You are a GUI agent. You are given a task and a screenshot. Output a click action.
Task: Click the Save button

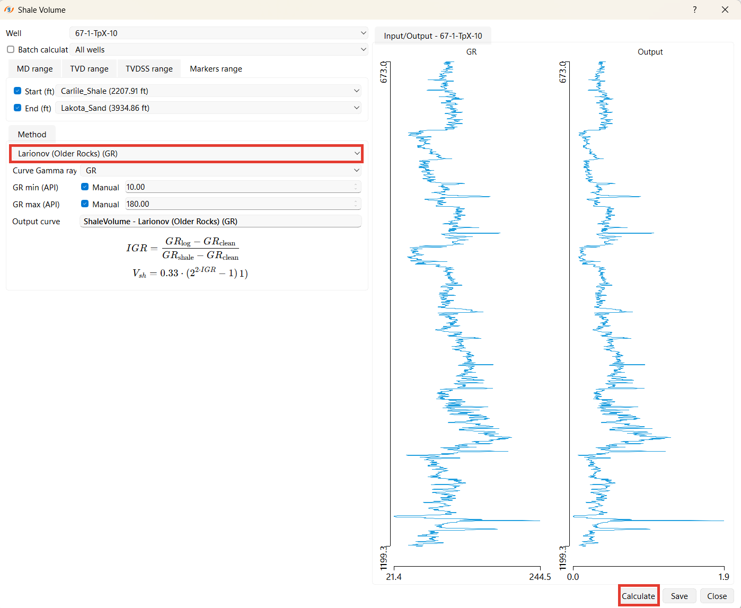click(x=679, y=596)
